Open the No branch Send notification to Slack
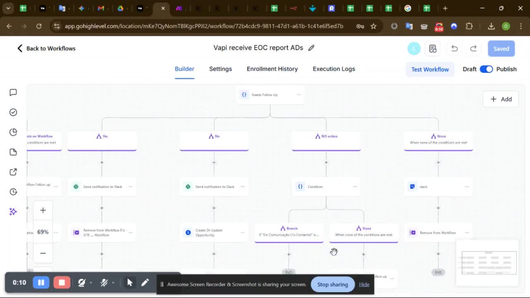530x298 pixels. (x=214, y=187)
